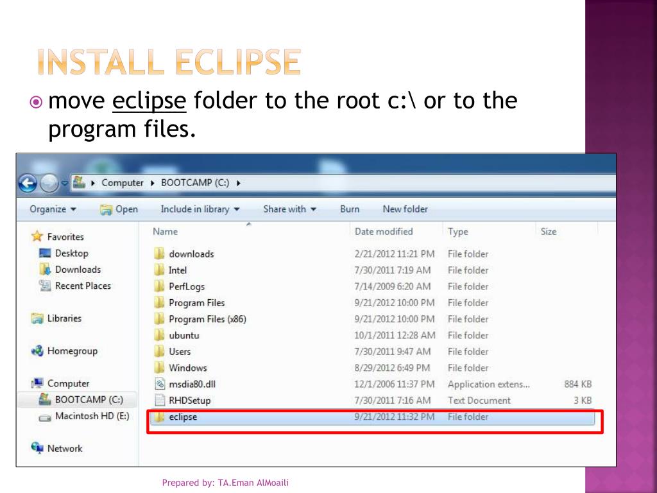Click the Downloads folder icon in sidebar
This screenshot has height=493, width=657.
pos(45,269)
